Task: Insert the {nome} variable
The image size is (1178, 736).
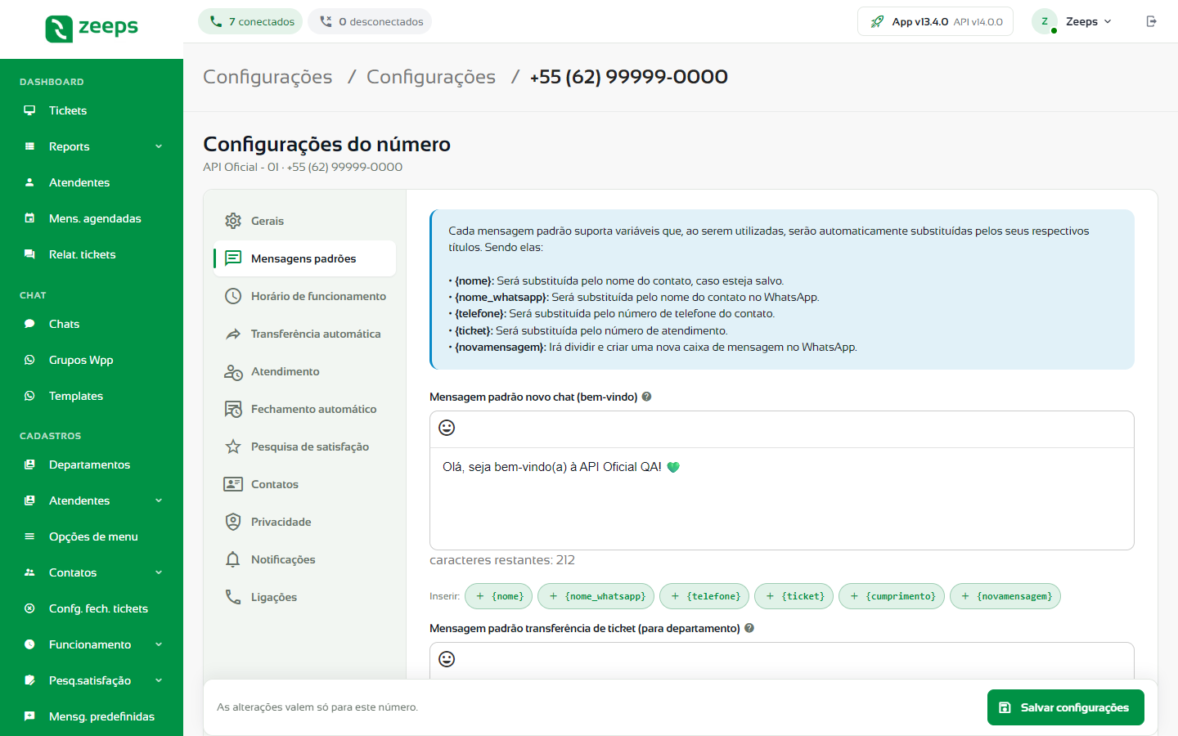Action: click(499, 596)
